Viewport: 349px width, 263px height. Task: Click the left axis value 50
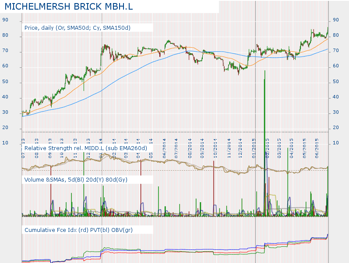5,81
